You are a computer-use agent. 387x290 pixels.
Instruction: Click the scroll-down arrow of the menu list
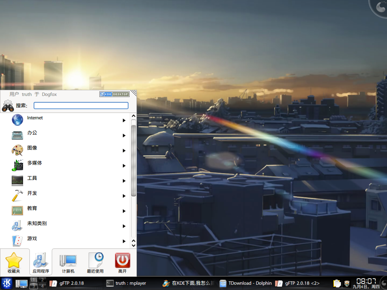(133, 245)
